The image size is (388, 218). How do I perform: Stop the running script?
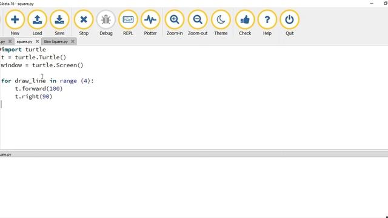coord(84,23)
